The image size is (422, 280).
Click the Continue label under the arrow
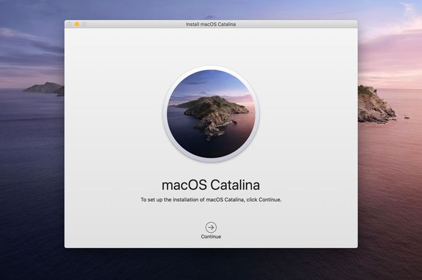pyautogui.click(x=211, y=237)
